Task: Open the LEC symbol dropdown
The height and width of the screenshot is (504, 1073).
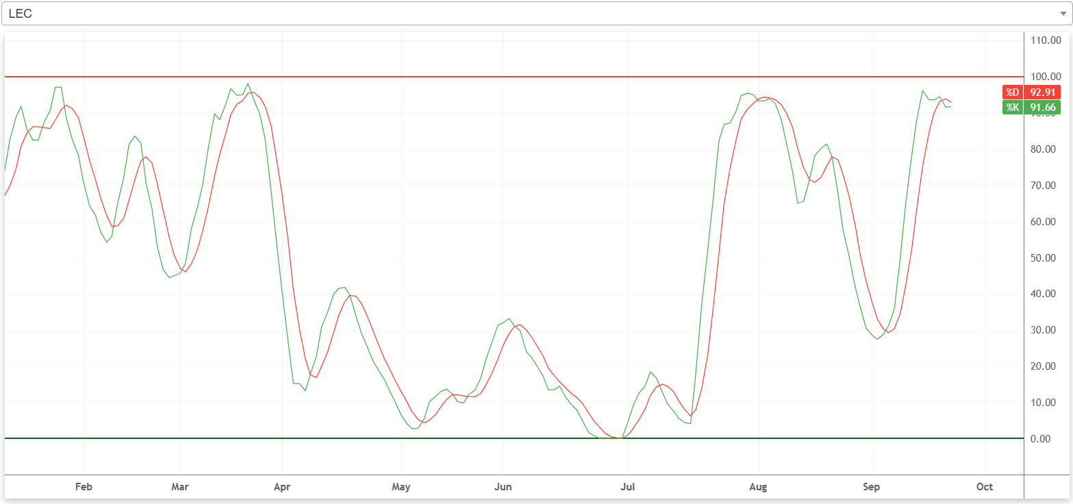Action: pos(536,13)
